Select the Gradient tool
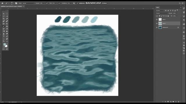 tap(4, 31)
